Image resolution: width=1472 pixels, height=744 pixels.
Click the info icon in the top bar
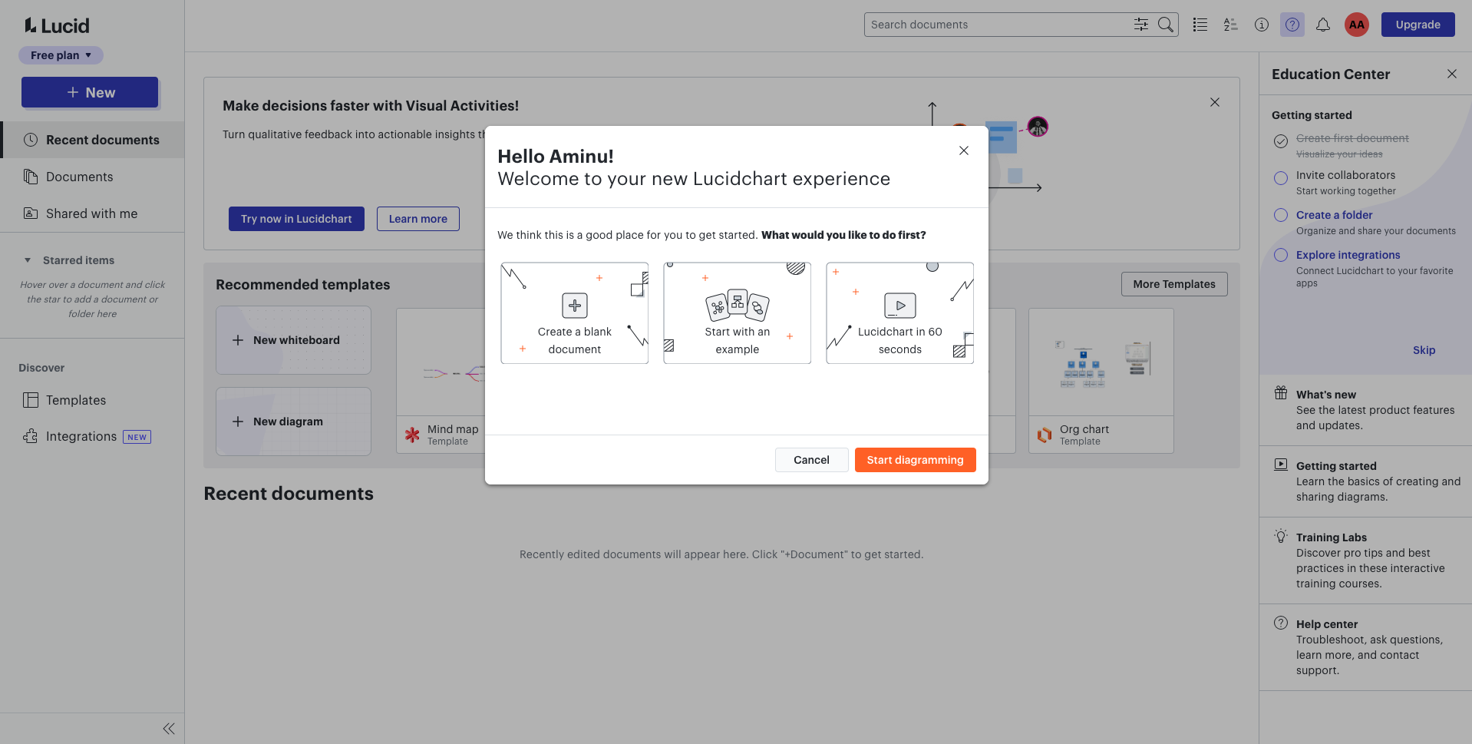pos(1261,25)
